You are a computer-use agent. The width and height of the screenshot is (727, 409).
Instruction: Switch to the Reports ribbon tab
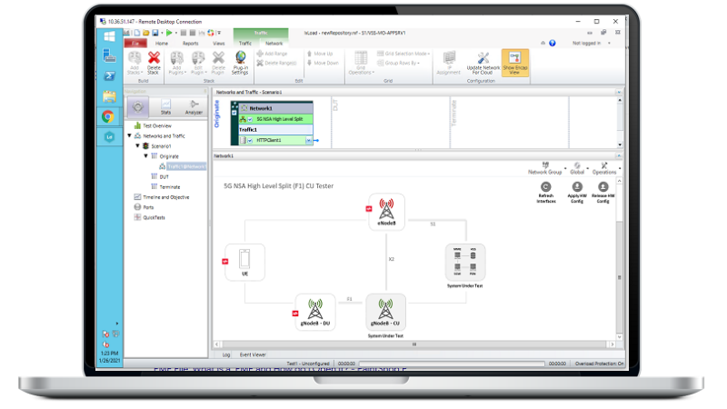coord(190,43)
